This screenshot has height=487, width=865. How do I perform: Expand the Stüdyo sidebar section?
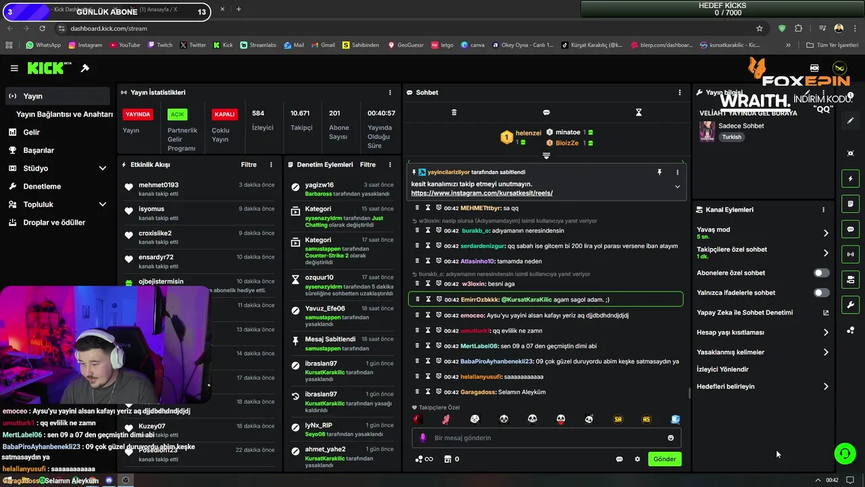point(103,168)
